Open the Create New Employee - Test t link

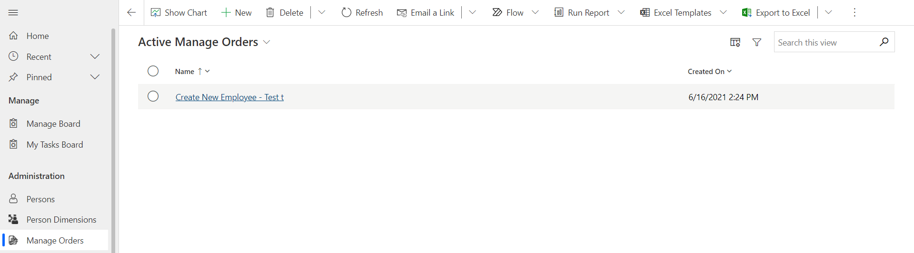(x=229, y=97)
